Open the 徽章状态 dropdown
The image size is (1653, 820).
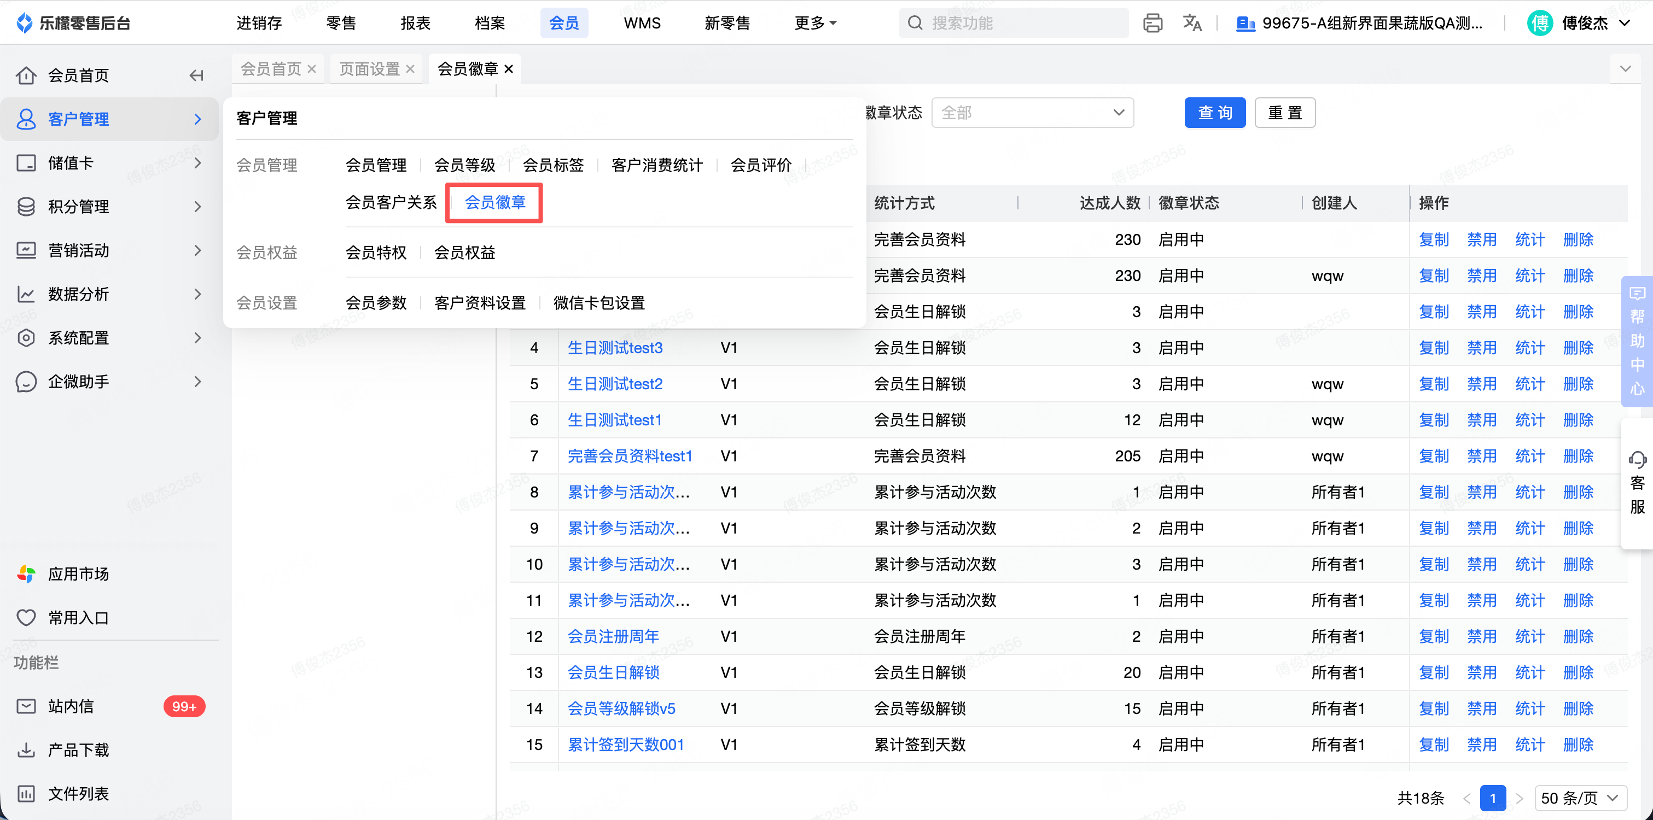coord(1032,113)
